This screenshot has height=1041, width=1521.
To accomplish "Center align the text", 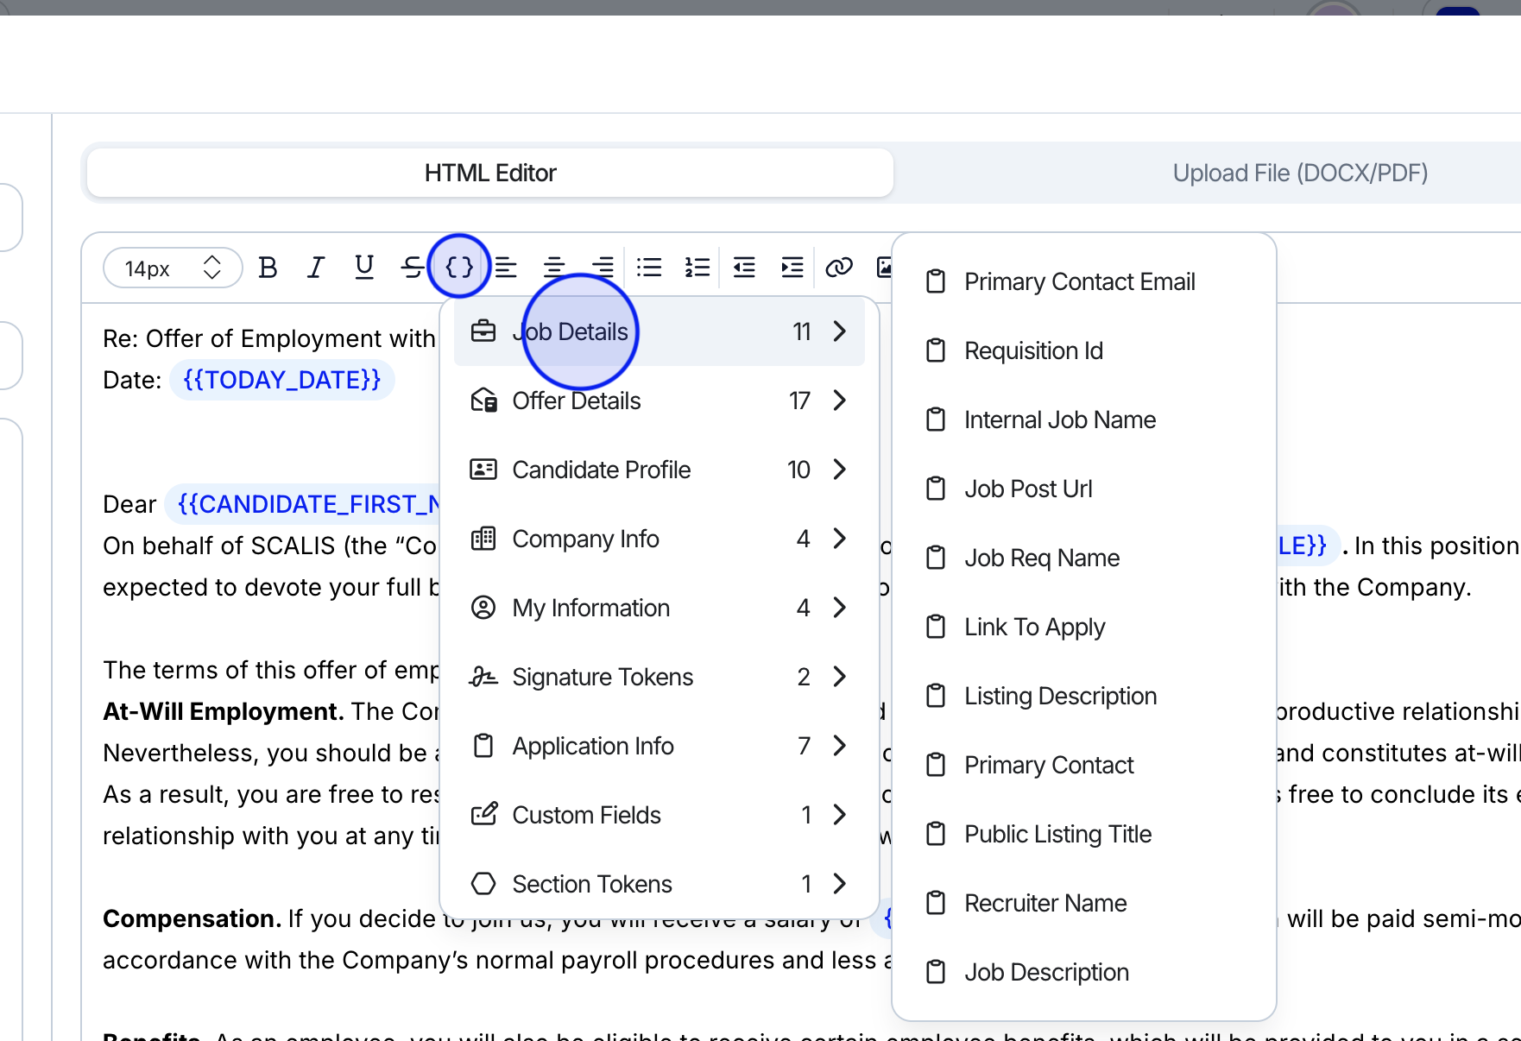I will coord(554,268).
